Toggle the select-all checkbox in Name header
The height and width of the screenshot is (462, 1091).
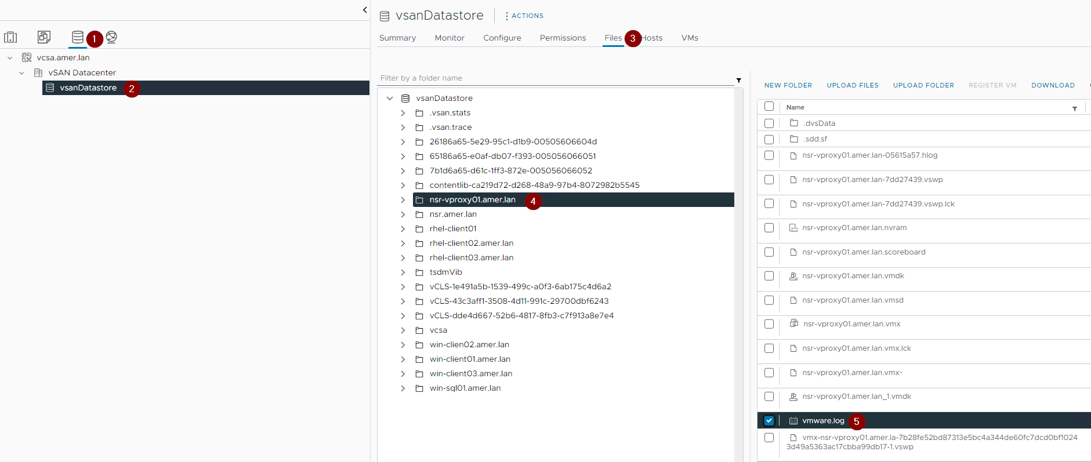tap(769, 107)
